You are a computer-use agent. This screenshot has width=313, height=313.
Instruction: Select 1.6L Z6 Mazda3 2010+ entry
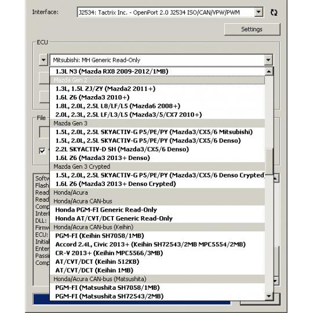(x=157, y=97)
